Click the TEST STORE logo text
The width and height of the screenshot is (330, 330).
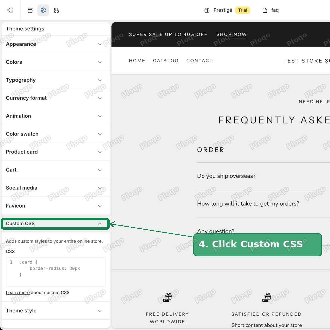pyautogui.click(x=306, y=61)
